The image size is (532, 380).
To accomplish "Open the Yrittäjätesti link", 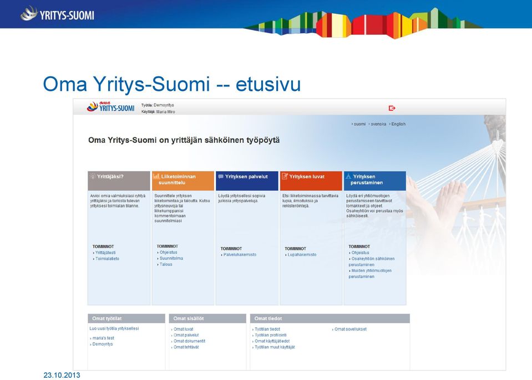I will (104, 253).
